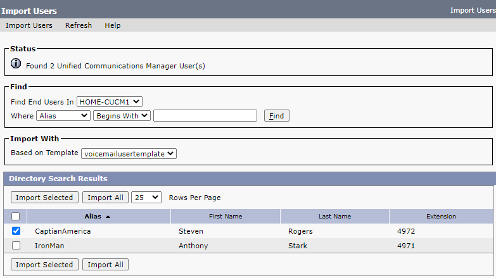Click the status information icon
The width and height of the screenshot is (496, 278).
(x=16, y=64)
